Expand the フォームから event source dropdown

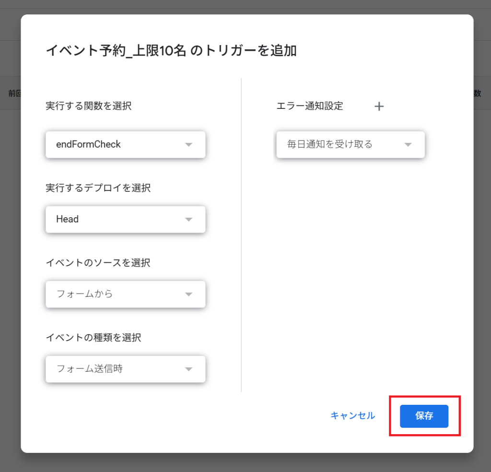tap(126, 294)
